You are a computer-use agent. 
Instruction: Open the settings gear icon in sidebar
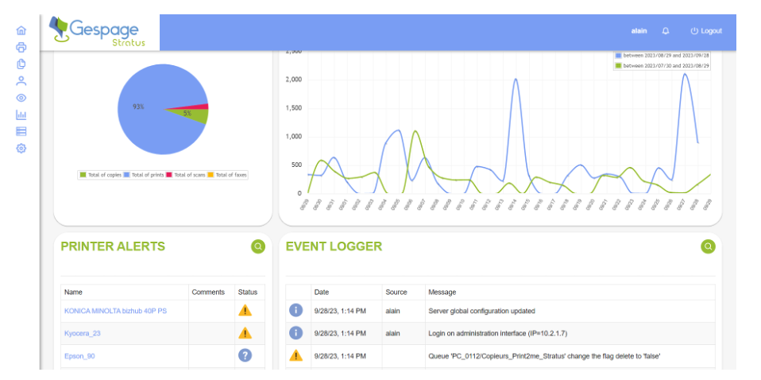click(x=21, y=148)
